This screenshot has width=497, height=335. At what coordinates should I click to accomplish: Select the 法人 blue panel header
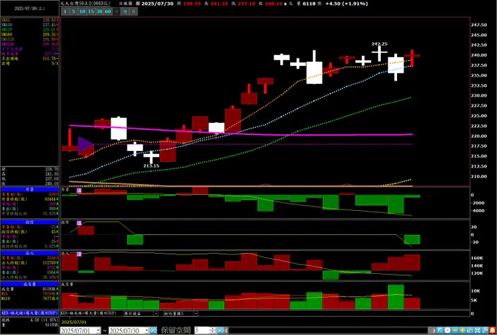pos(30,253)
